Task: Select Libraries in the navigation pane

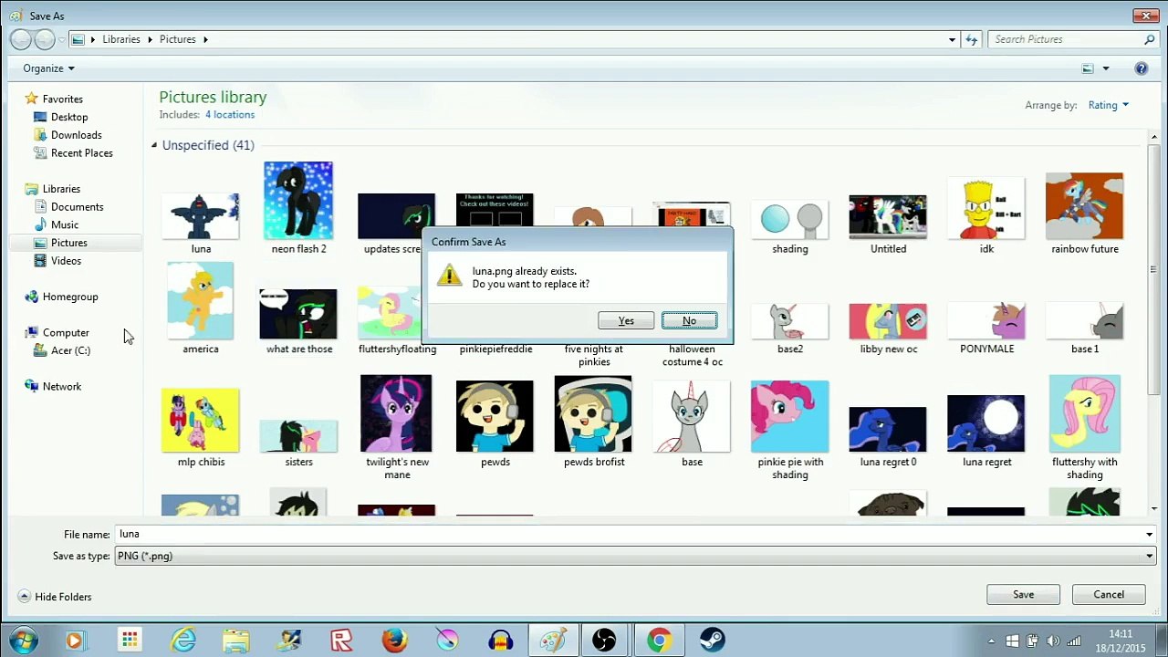Action: click(53, 189)
